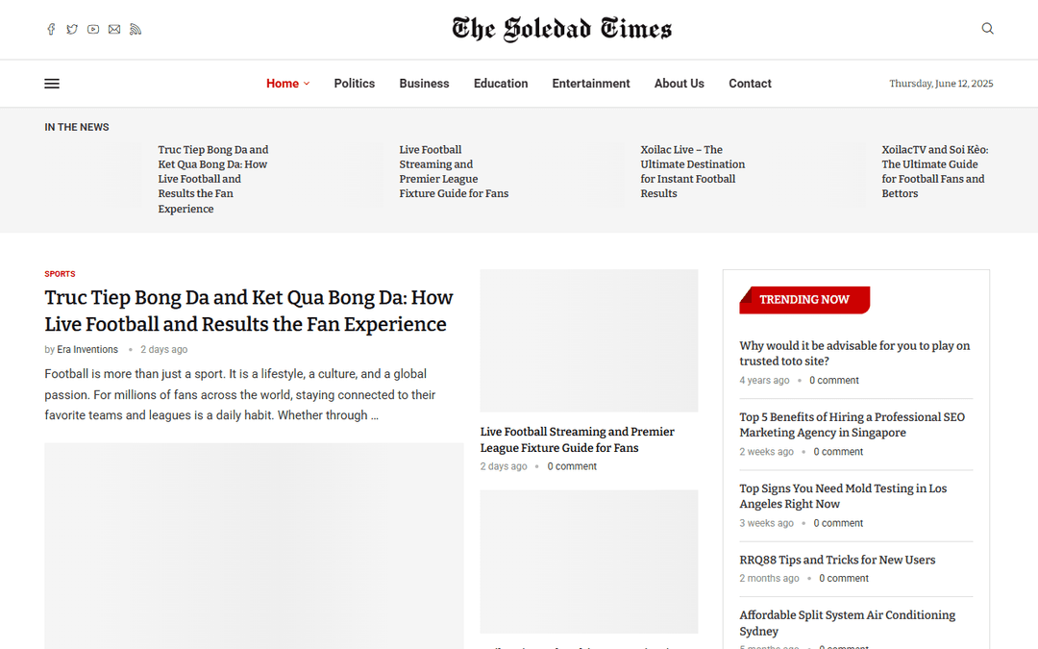The height and width of the screenshot is (649, 1038).
Task: Open the email envelope icon
Action: click(x=114, y=29)
